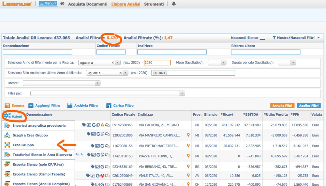326x186 pixels.
Task: Sort by Bilancio column header
Action: 211,115
